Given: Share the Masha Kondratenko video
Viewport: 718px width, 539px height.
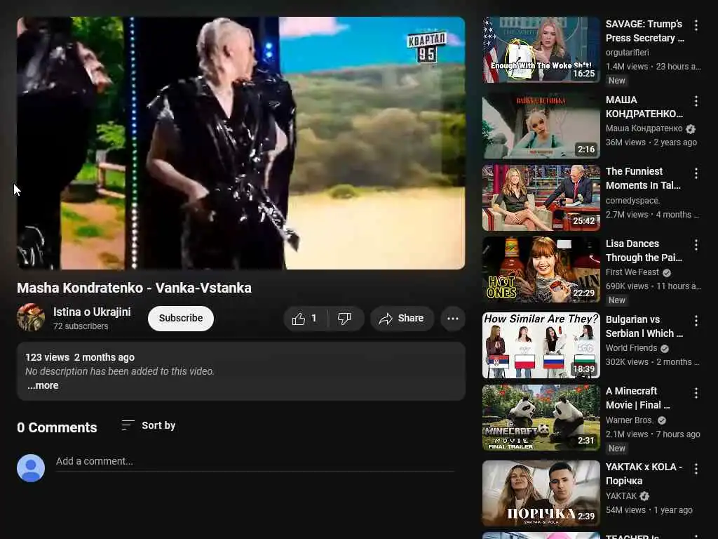Looking at the screenshot, I should [x=402, y=319].
